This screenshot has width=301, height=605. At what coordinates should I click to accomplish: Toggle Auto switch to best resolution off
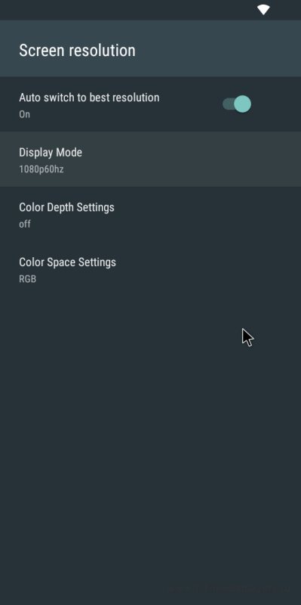click(237, 104)
